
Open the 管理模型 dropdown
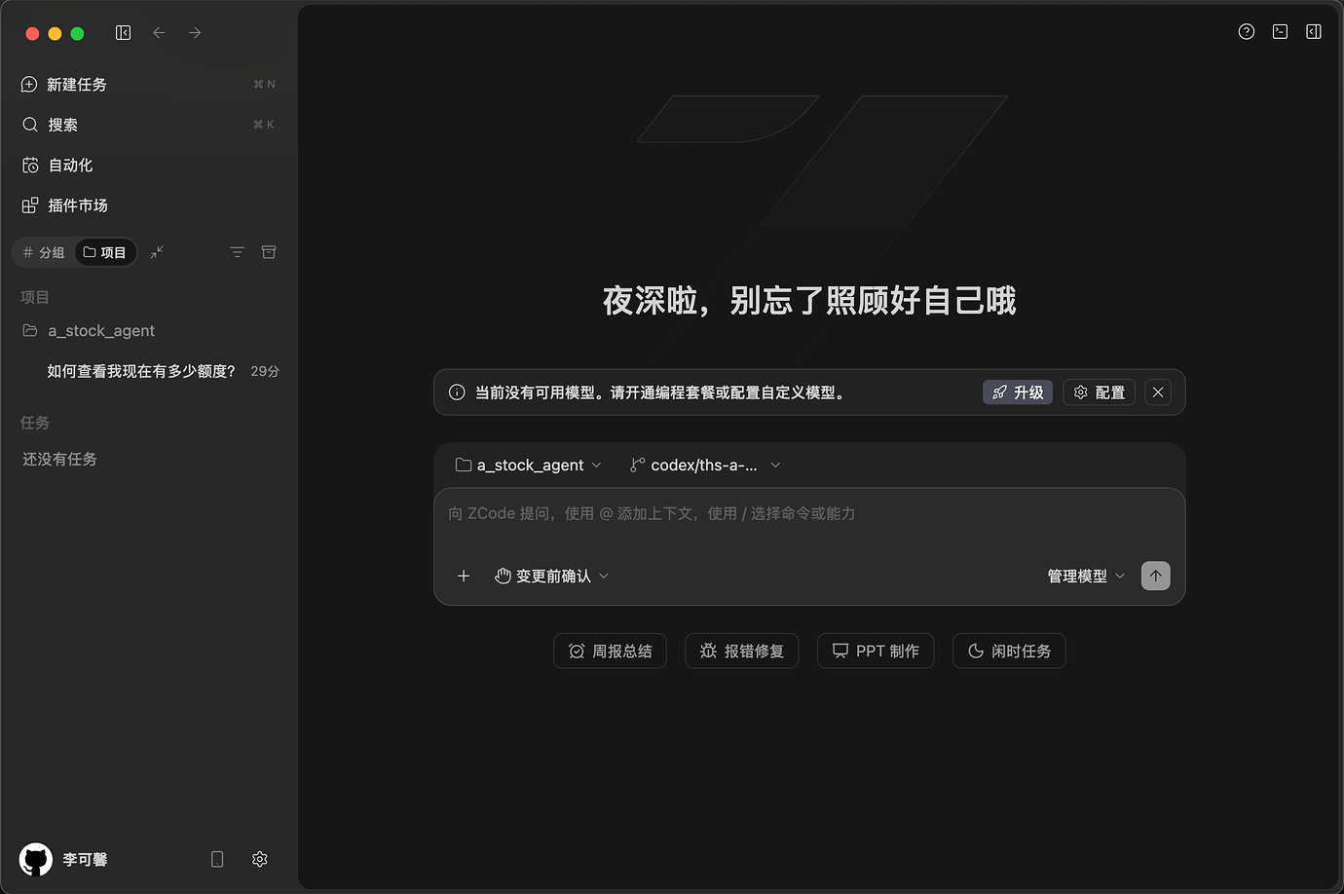pyautogui.click(x=1086, y=576)
